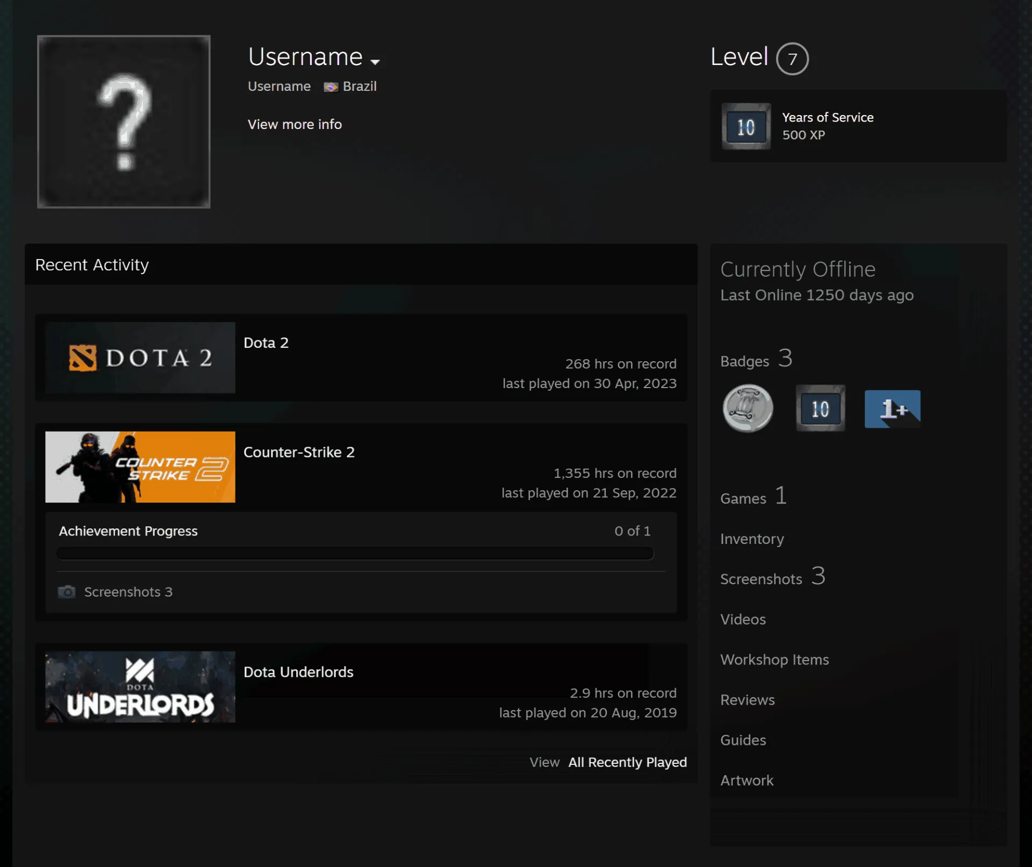Click the silver community badge coin icon

pos(748,409)
